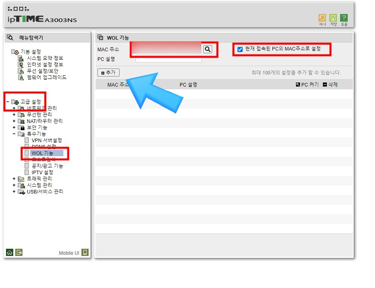Toggle 현재 접속된 PC의 MAC주소로 설정 checkbox
The image size is (375, 288).
point(240,49)
